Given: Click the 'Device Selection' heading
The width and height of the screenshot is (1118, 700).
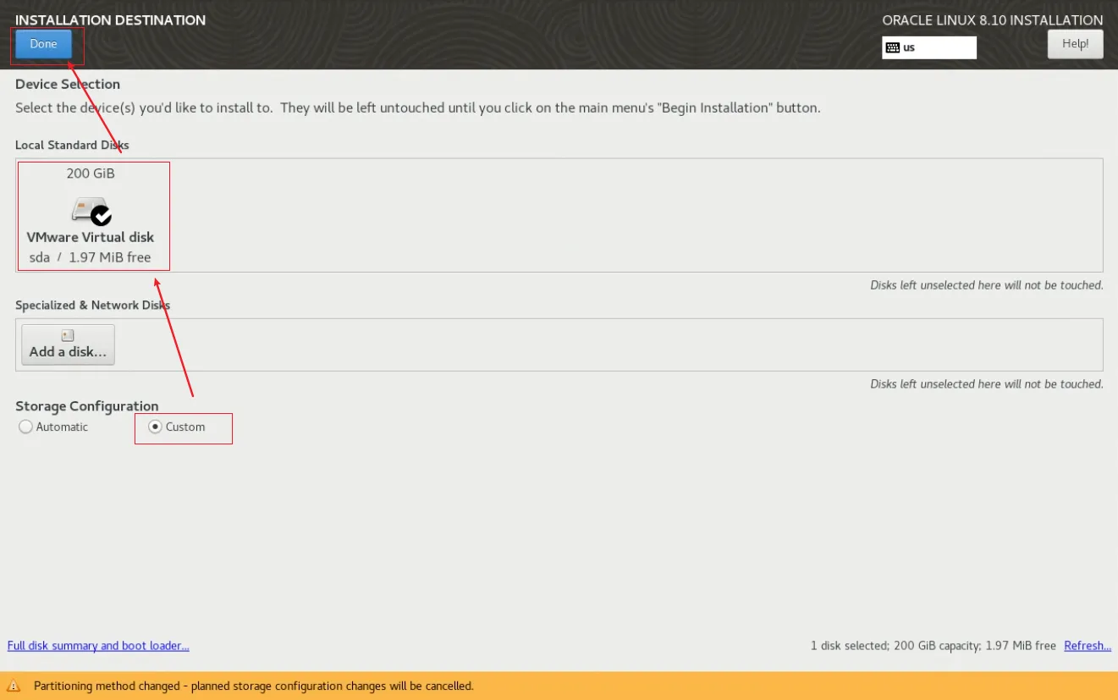Looking at the screenshot, I should pos(68,84).
